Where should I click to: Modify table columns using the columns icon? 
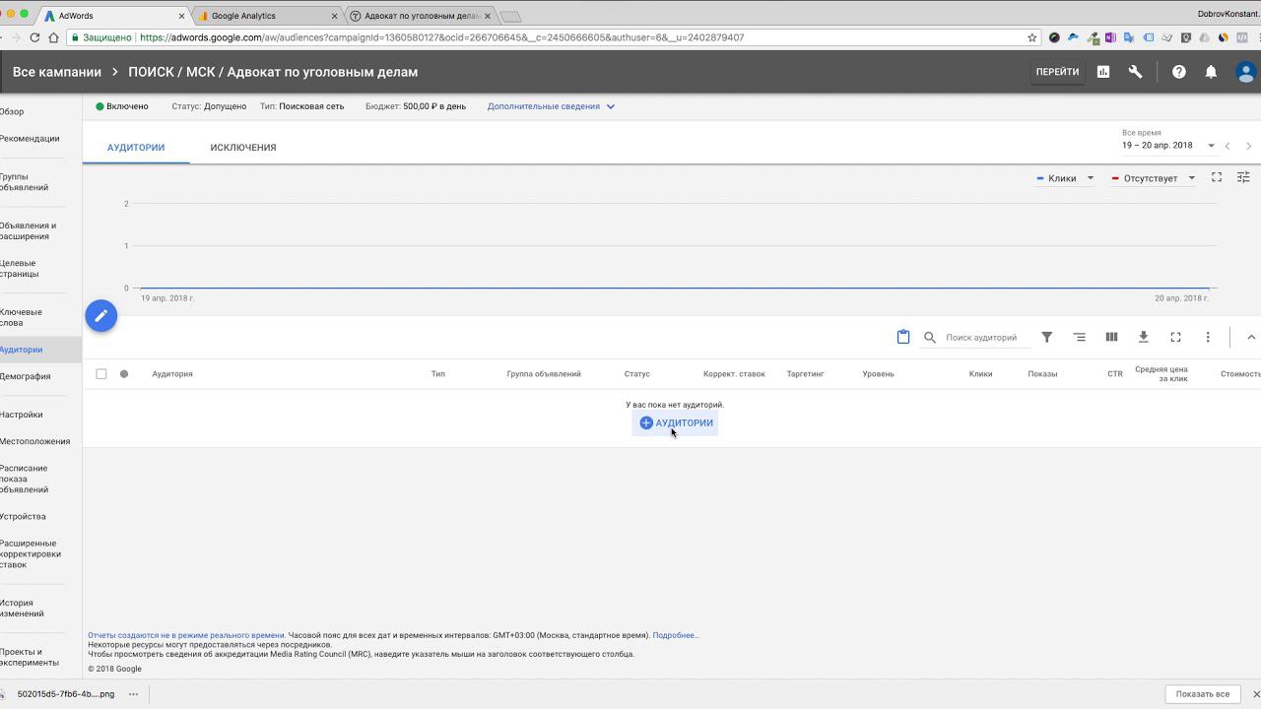pos(1111,337)
